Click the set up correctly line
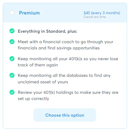Image resolution: width=132 pixels, height=133 pixels. click(33, 99)
